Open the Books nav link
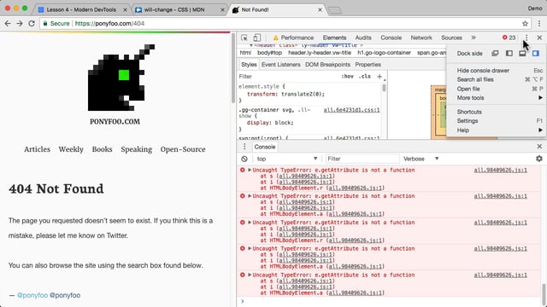Viewport: 547px width, 307px height. click(x=103, y=149)
